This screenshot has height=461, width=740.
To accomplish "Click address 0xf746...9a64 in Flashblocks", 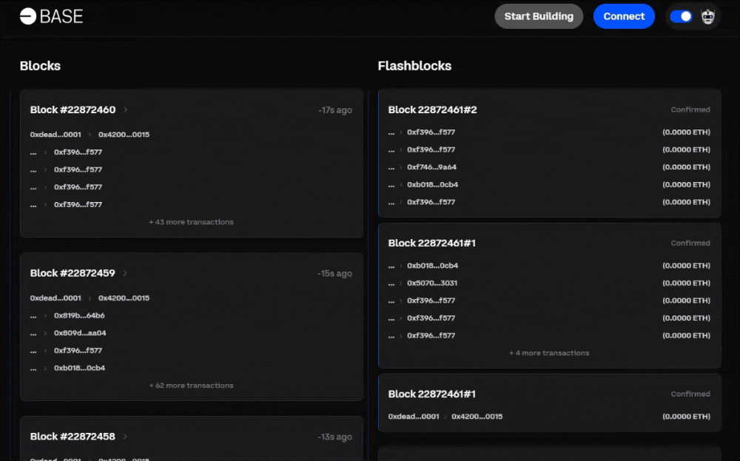I will point(431,167).
